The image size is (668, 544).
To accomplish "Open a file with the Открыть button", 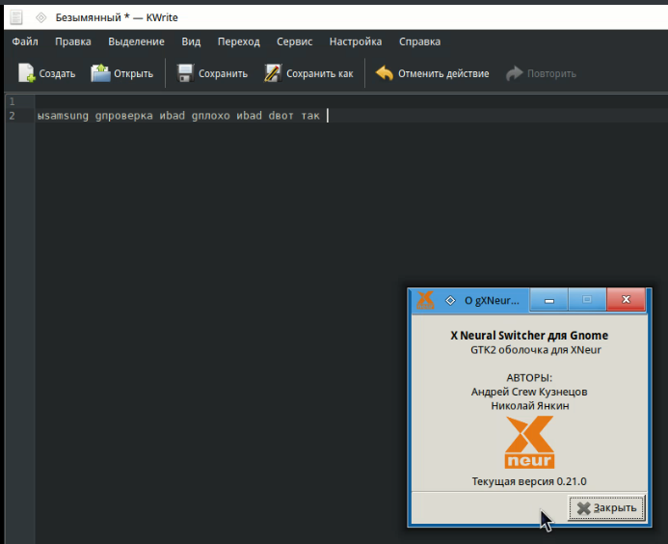I will pyautogui.click(x=121, y=73).
